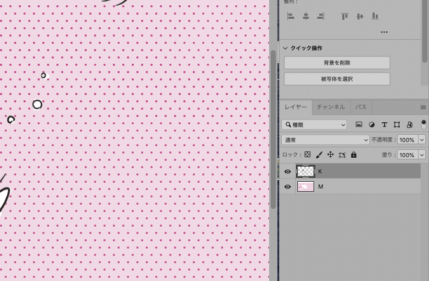
Task: Open the 通常 blend mode dropdown
Action: [x=325, y=140]
